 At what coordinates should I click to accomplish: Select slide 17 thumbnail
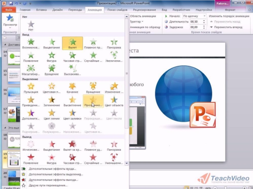[x=14, y=114]
